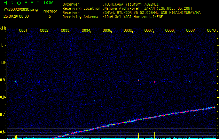Click the 0831 time marker
This screenshot has height=139, width=219.
tap(23, 31)
